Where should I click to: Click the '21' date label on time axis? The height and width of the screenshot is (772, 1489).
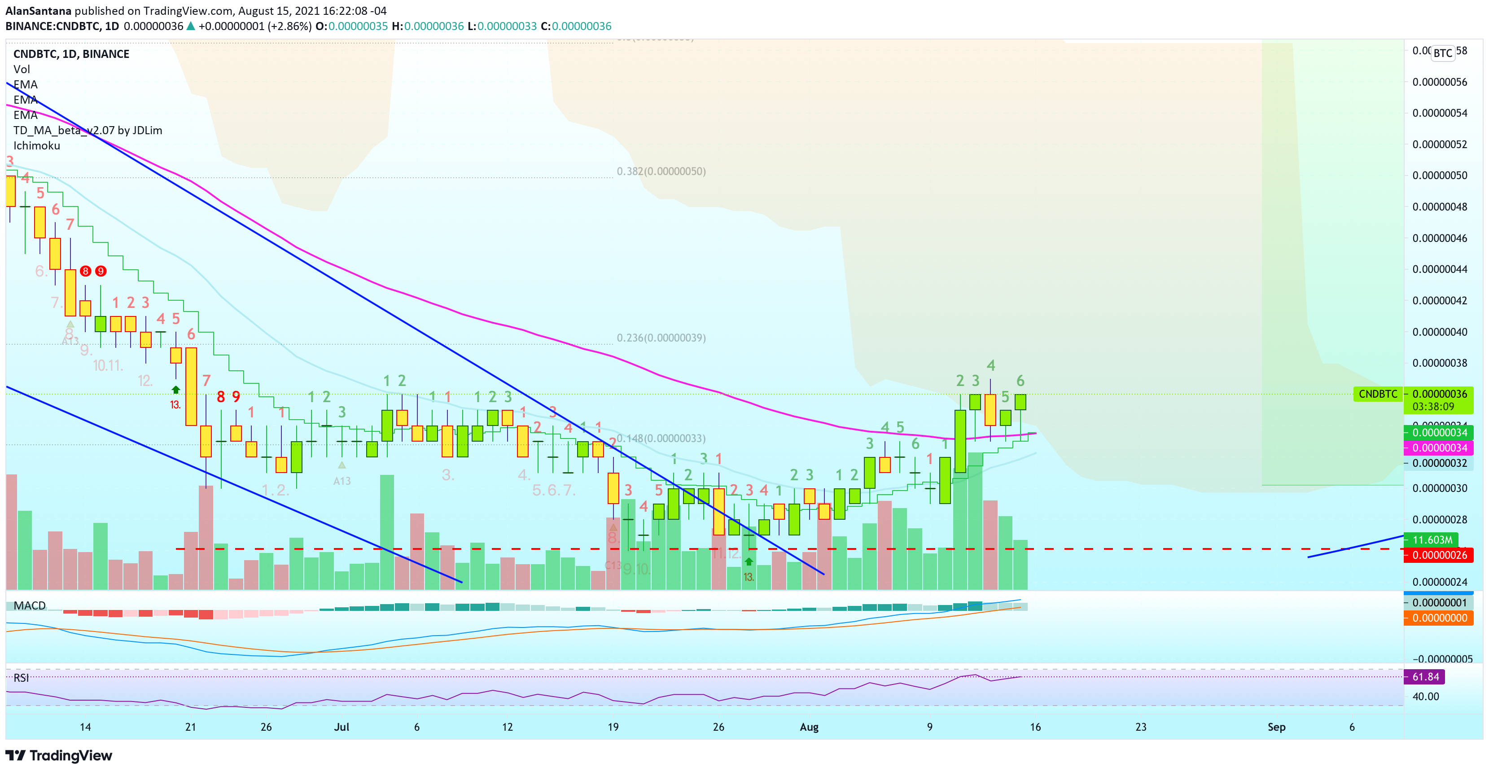click(191, 727)
